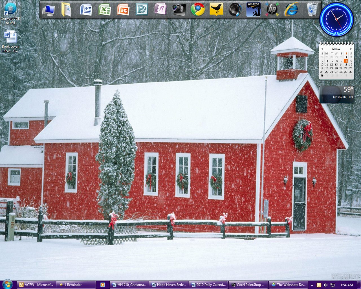Image resolution: width=361 pixels, height=289 pixels.
Task: Go to previous month in calendar gadget
Action: (322, 49)
